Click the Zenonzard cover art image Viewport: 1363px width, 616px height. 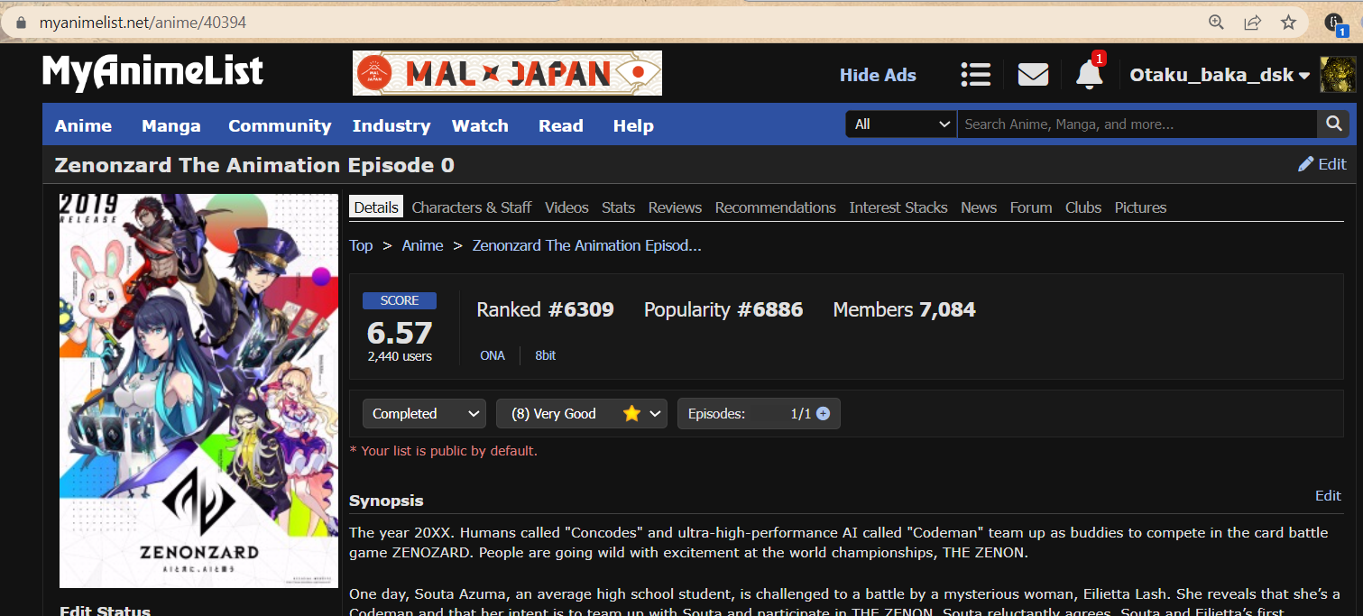(198, 391)
